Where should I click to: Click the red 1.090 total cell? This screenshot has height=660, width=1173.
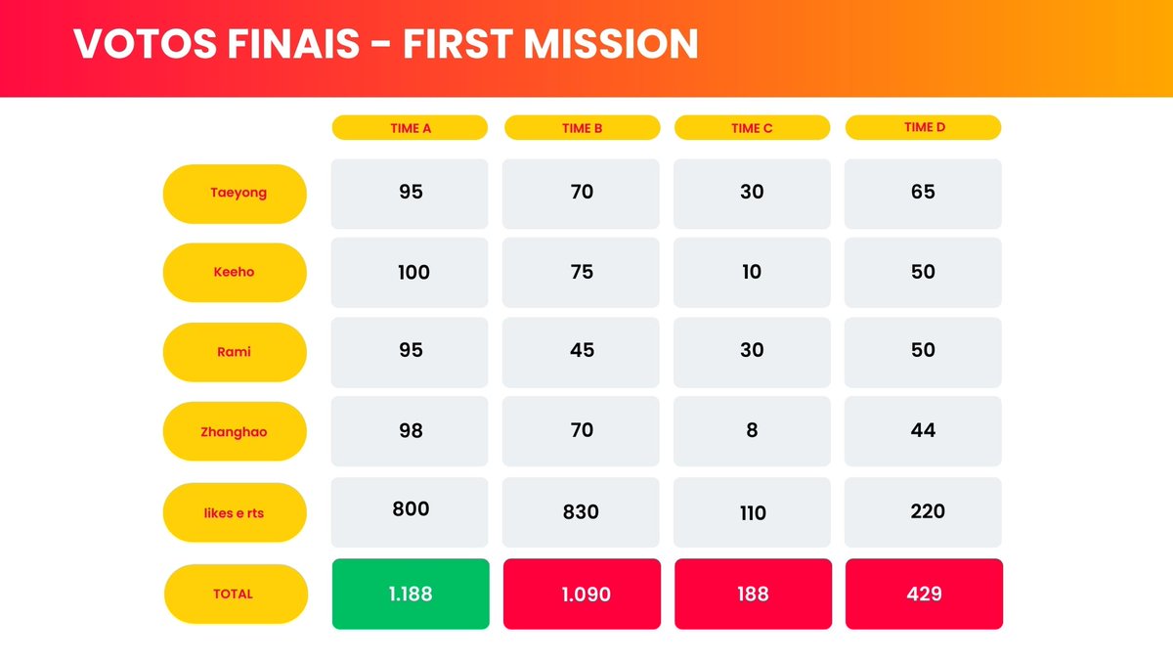click(x=582, y=594)
